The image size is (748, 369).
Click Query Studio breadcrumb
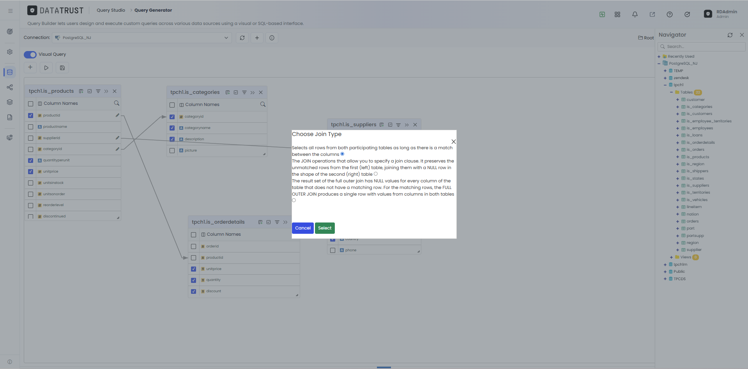pyautogui.click(x=111, y=10)
